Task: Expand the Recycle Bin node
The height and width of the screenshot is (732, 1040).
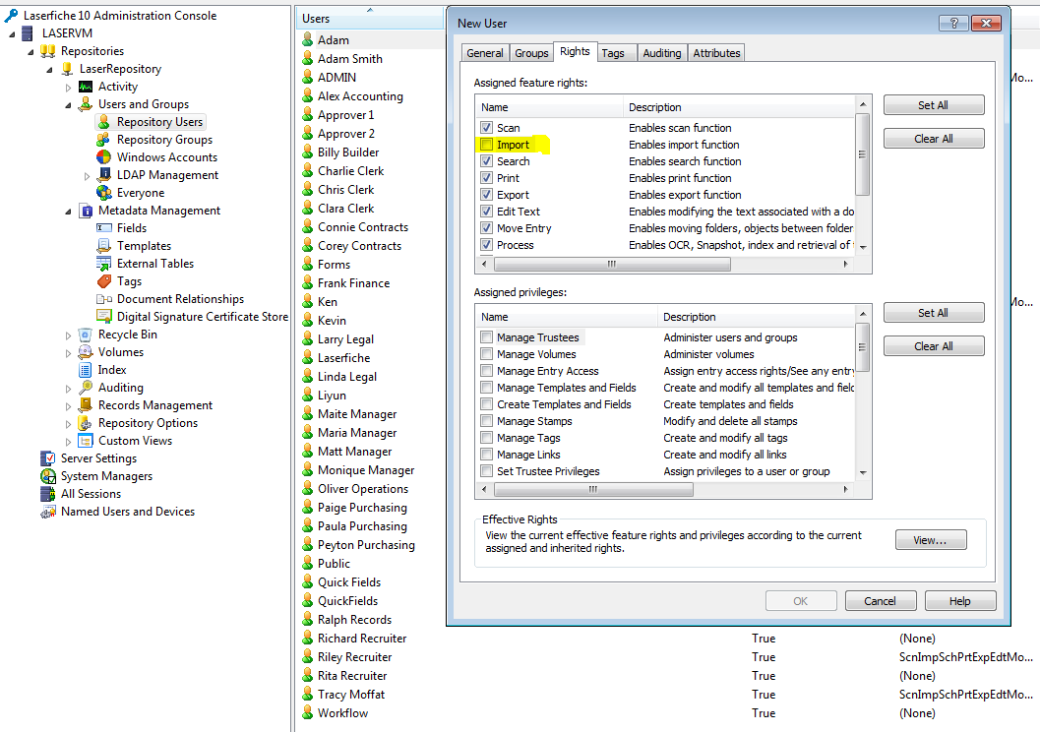Action: tap(68, 335)
